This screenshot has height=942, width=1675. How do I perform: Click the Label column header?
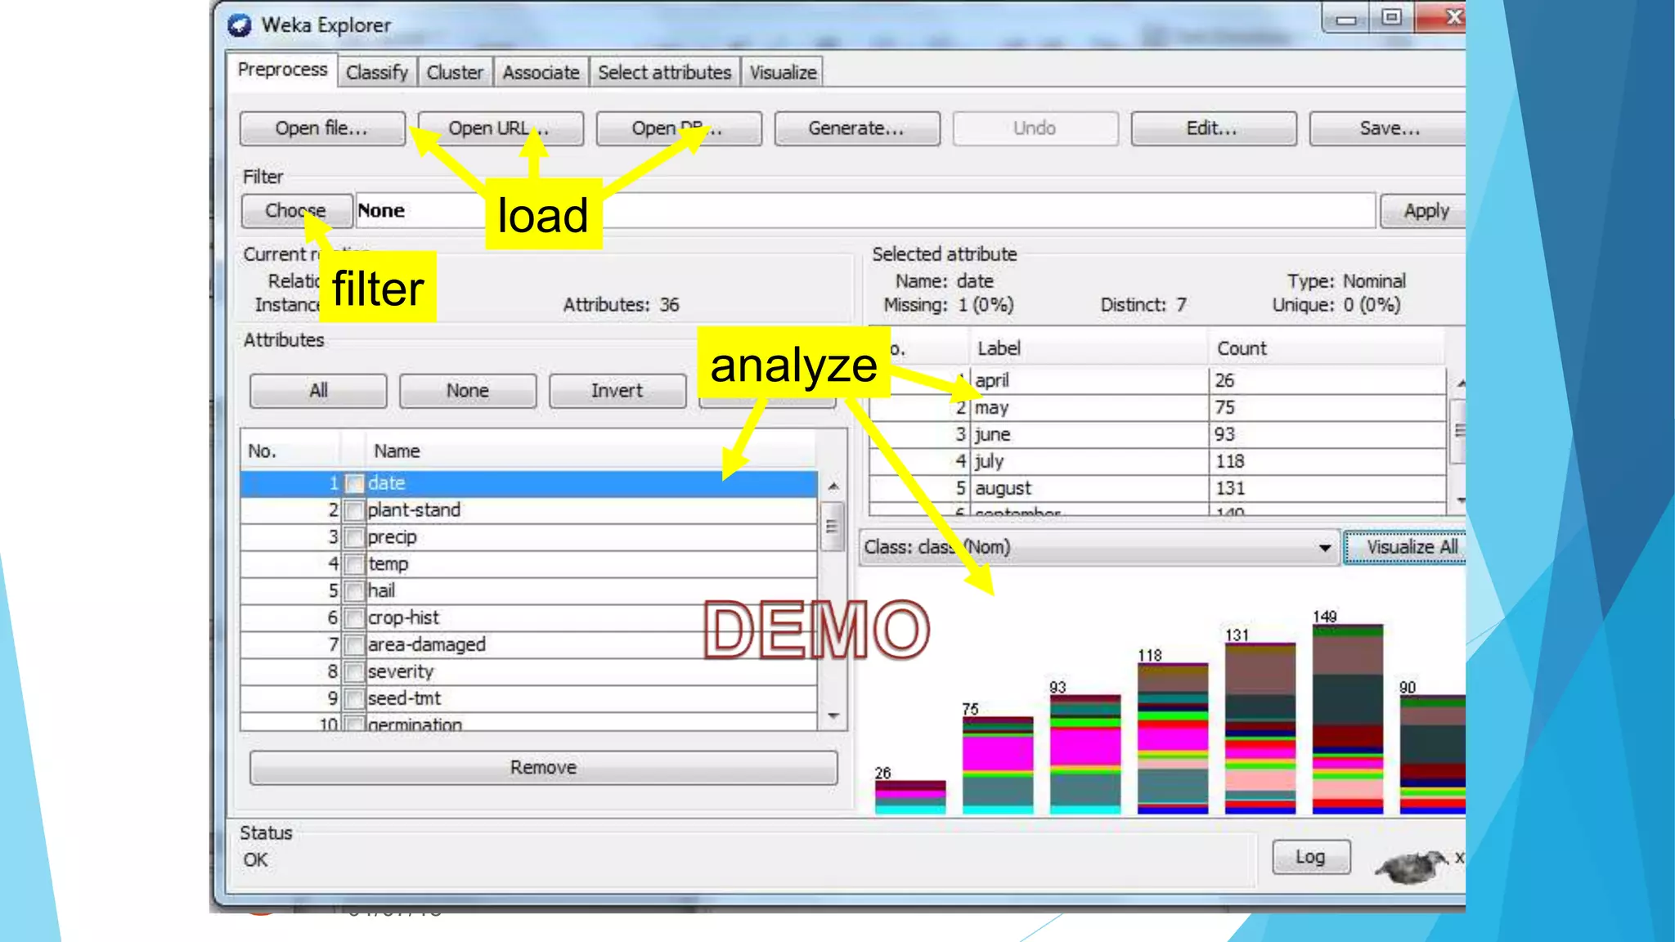(x=1089, y=348)
